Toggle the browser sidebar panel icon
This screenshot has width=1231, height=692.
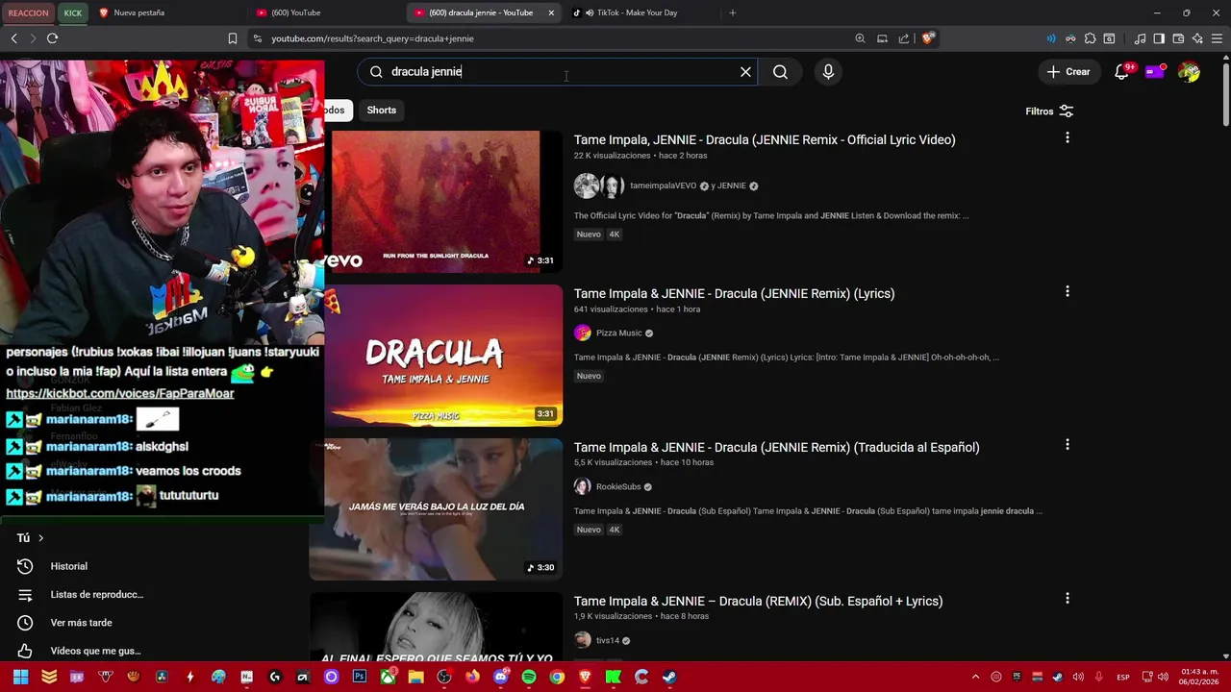[1159, 39]
